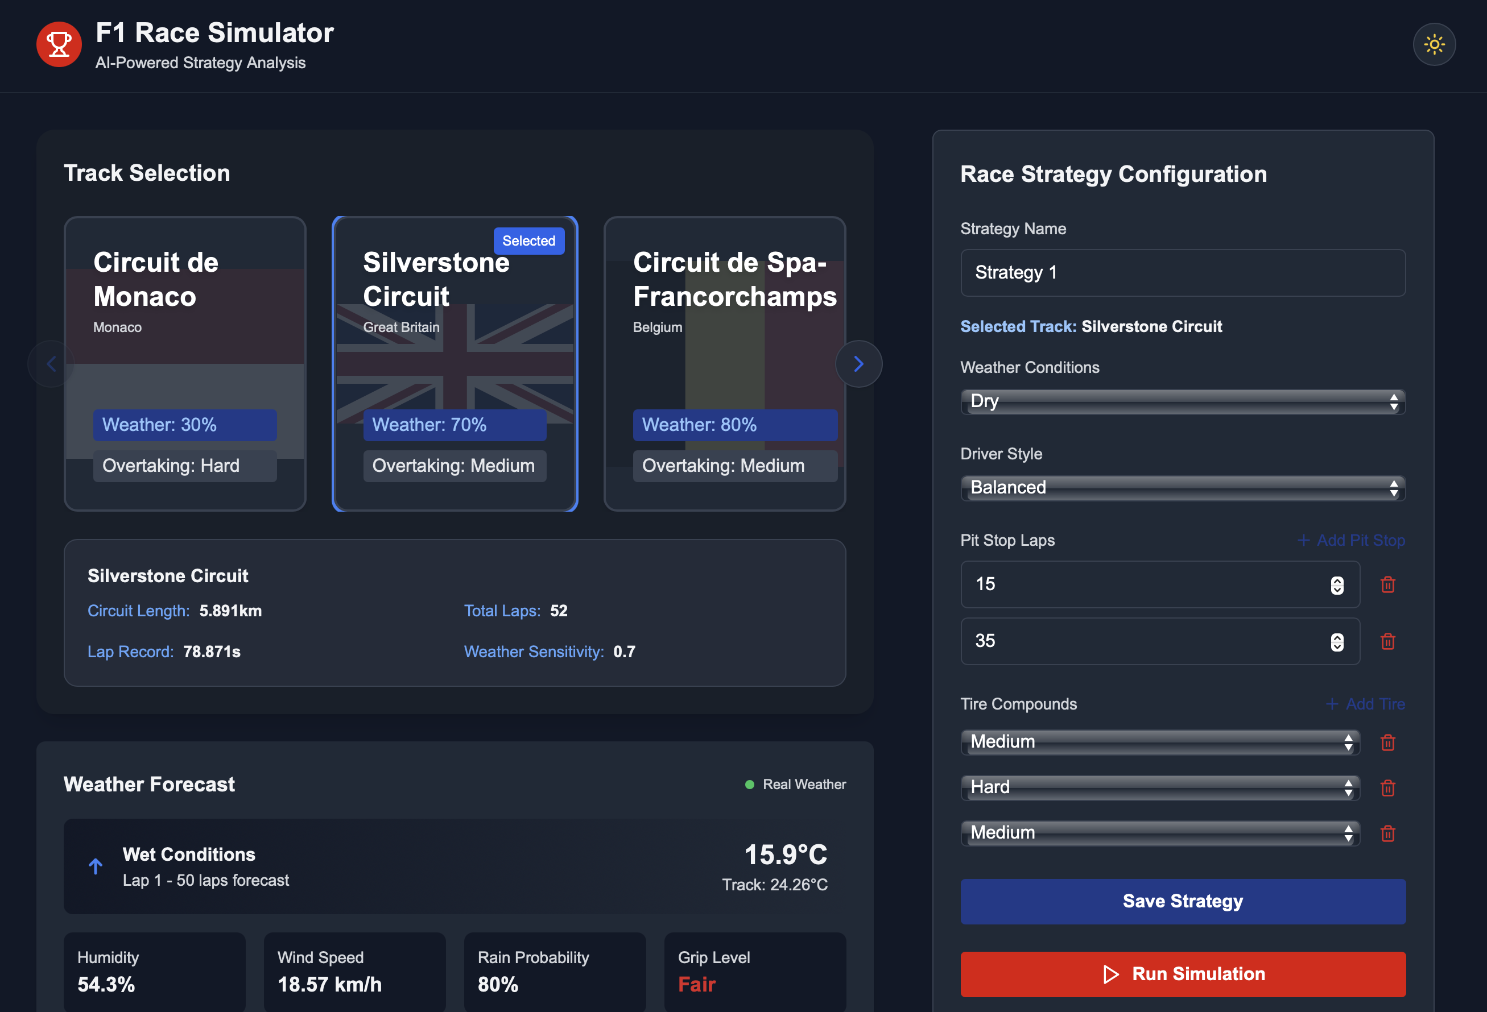Open the Driver Style dropdown
The height and width of the screenshot is (1012, 1487).
tap(1182, 488)
